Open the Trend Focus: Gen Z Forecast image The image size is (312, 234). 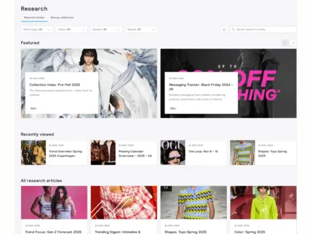(x=54, y=202)
